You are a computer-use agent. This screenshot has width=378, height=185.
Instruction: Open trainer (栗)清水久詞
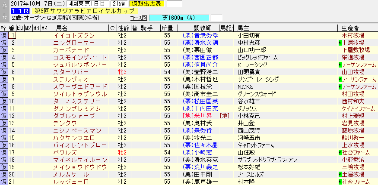coord(200,43)
